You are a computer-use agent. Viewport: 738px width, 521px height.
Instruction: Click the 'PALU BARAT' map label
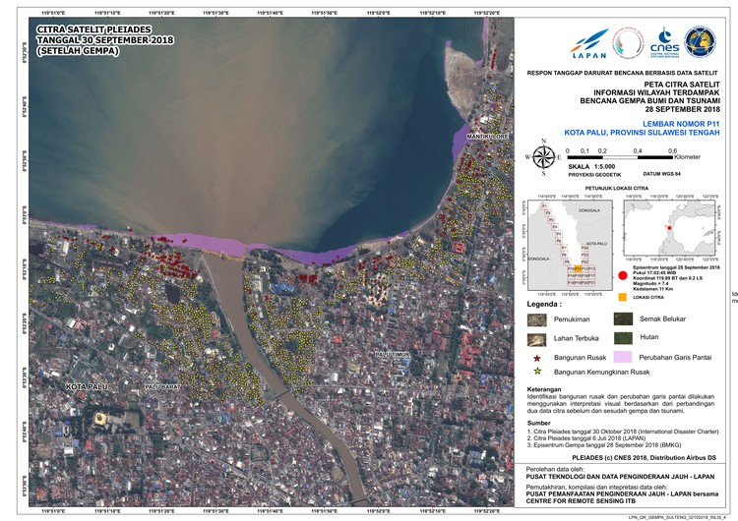162,386
